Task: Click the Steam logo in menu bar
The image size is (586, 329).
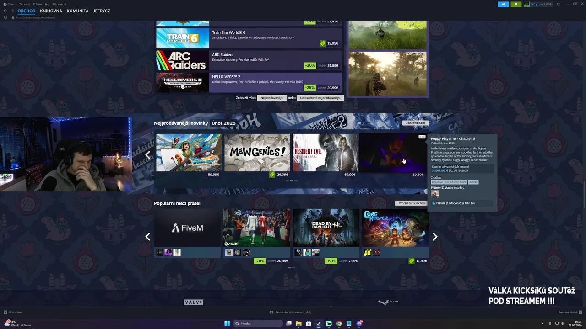Action: tap(5, 4)
